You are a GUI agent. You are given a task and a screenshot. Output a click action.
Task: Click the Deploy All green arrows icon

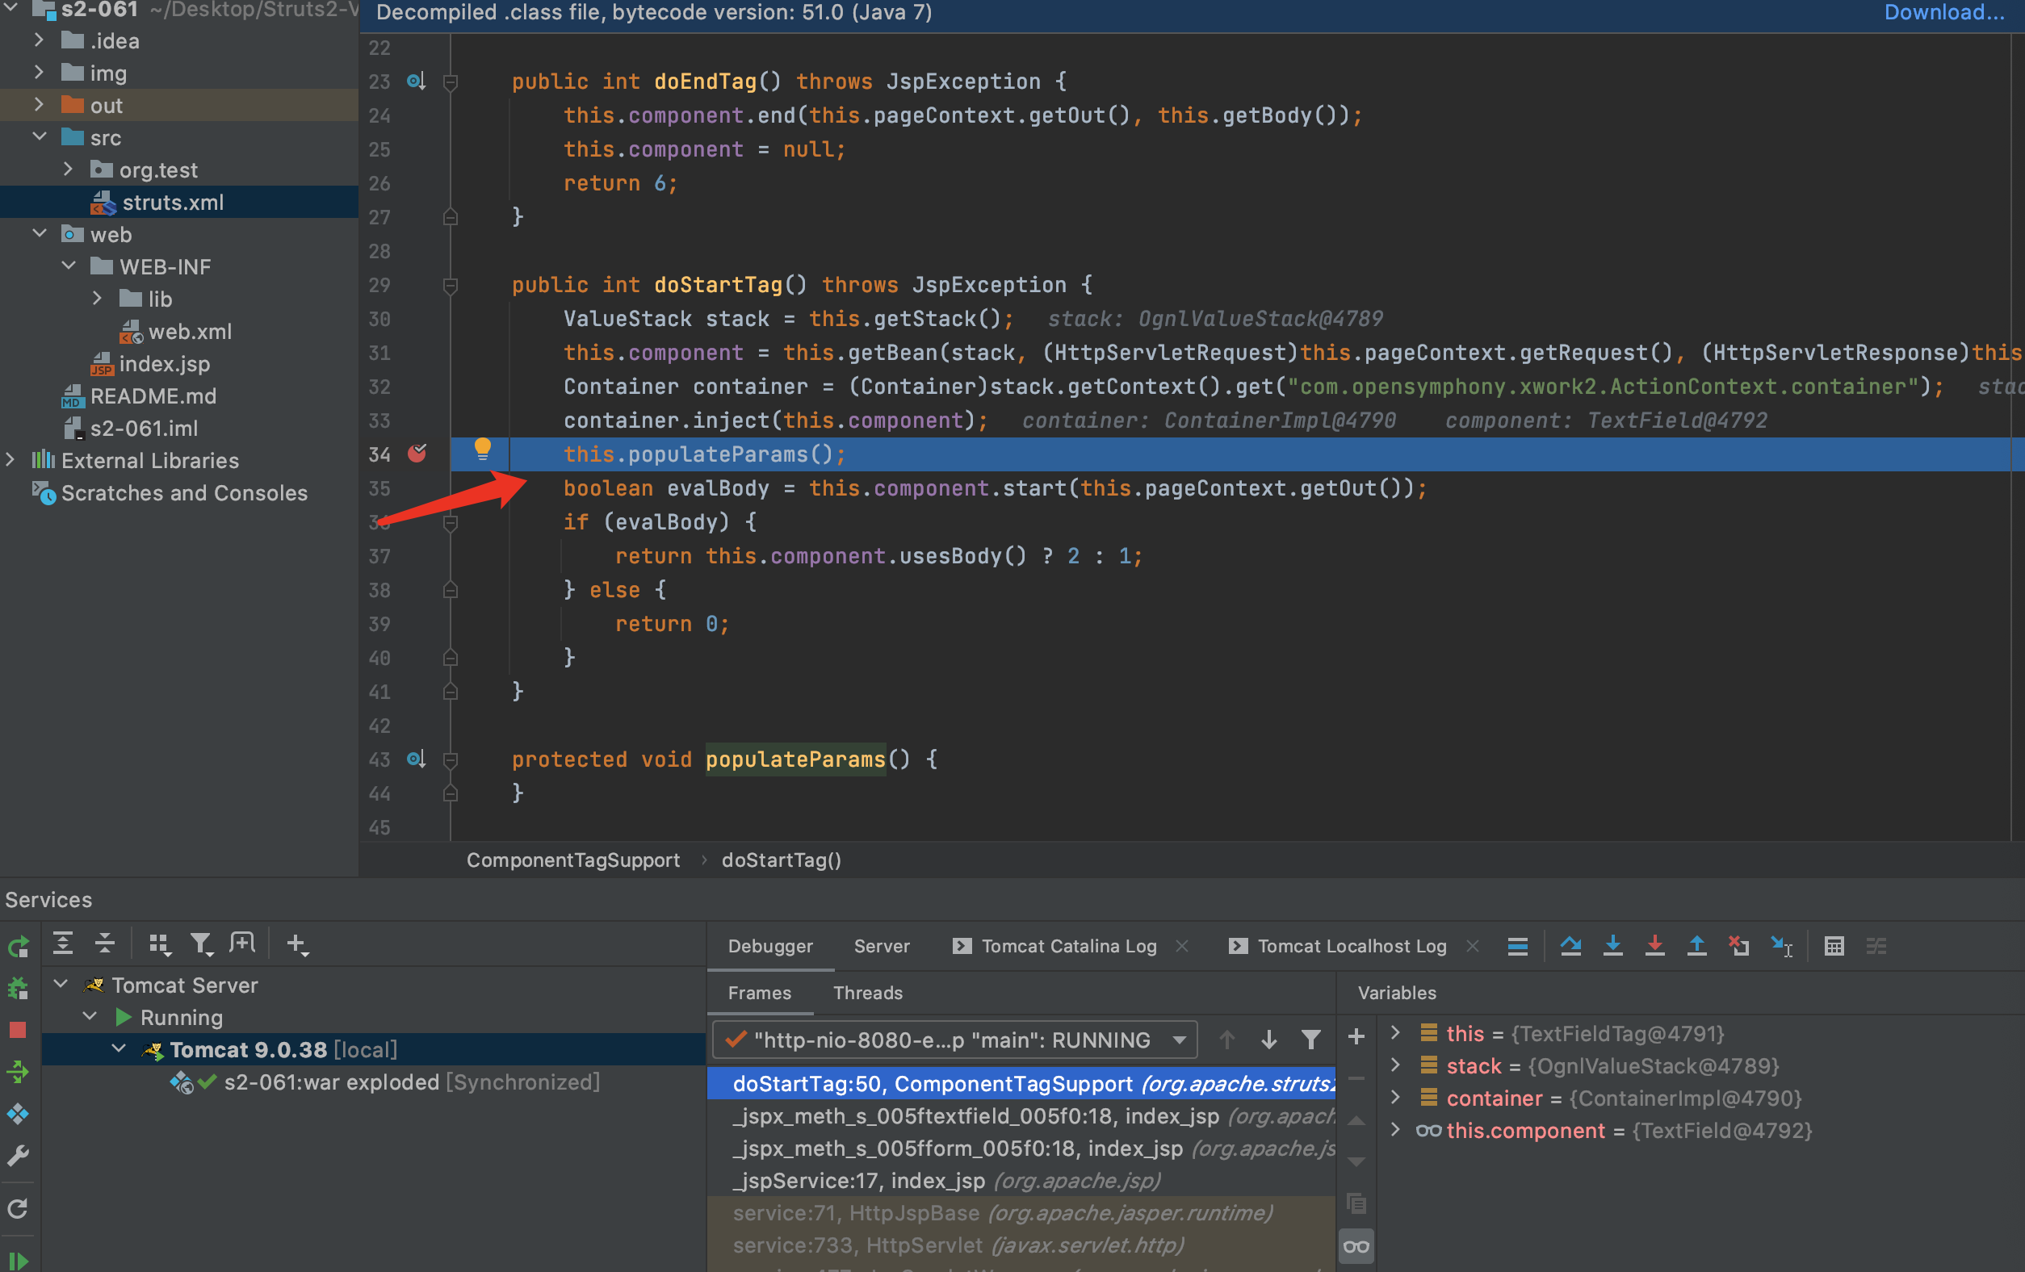18,1072
